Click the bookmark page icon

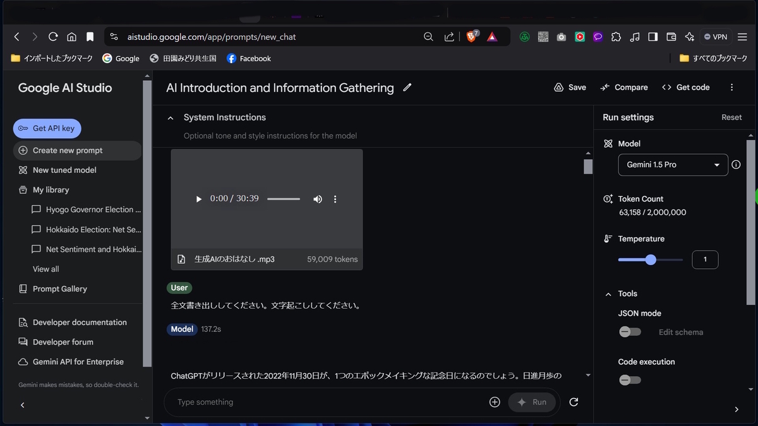90,37
